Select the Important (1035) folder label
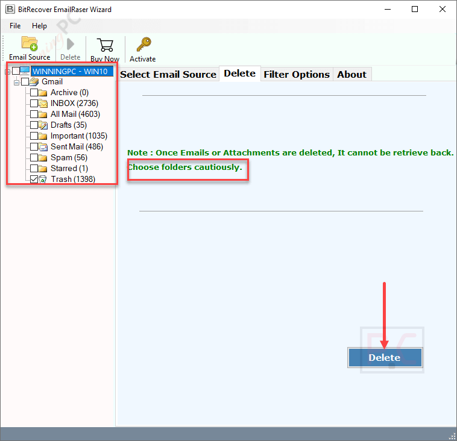457x441 pixels. tap(79, 136)
